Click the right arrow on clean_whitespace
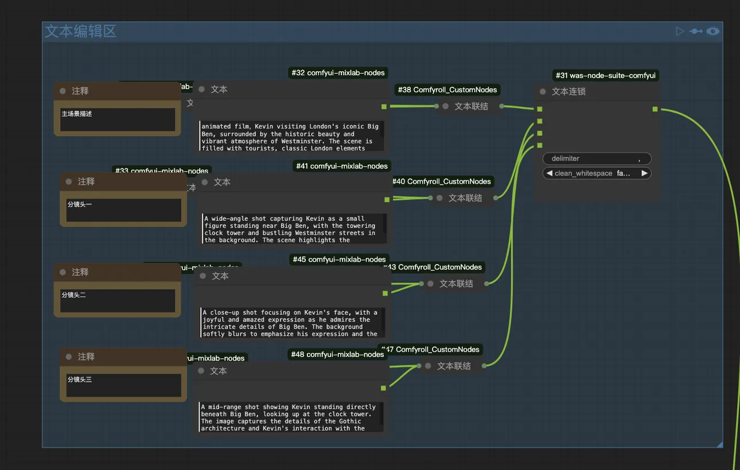This screenshot has width=740, height=470. pyautogui.click(x=644, y=173)
